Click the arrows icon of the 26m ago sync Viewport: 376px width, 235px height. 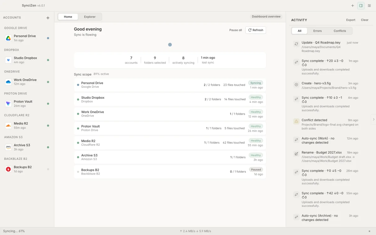(x=296, y=172)
